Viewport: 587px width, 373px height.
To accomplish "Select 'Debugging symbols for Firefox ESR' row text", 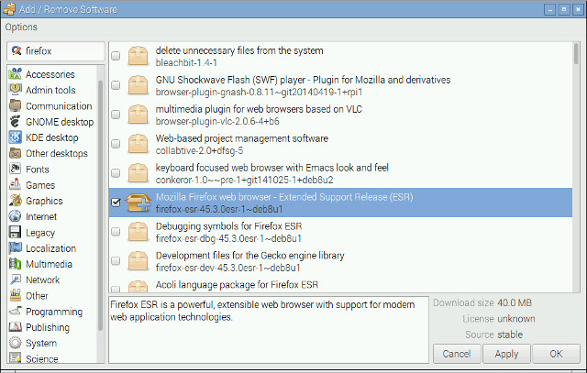I will coord(228,226).
